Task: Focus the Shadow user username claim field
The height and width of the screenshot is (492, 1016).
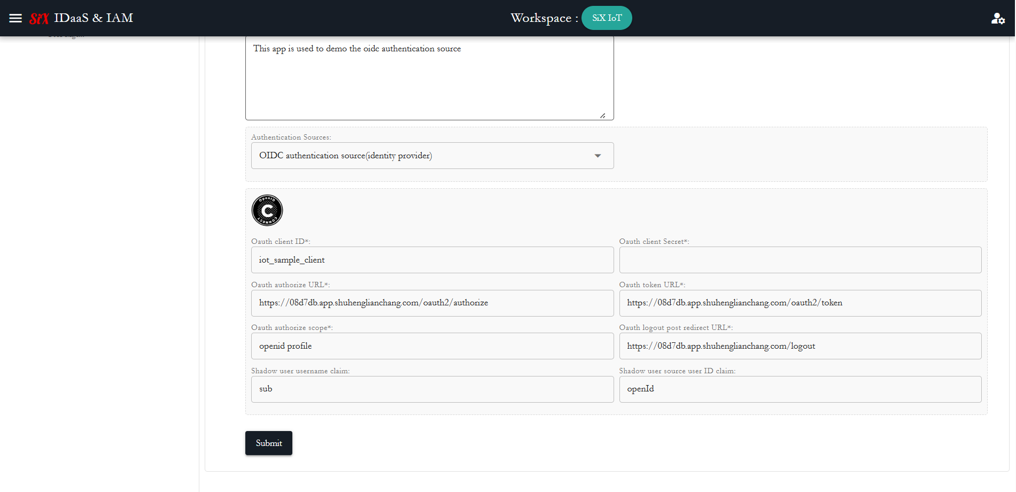Action: (432, 389)
